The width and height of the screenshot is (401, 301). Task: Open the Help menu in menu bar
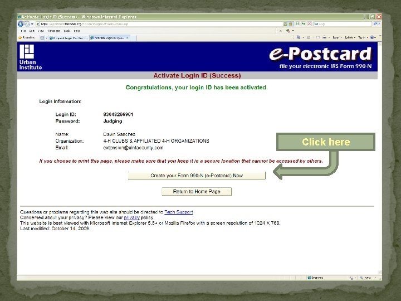pos(77,31)
